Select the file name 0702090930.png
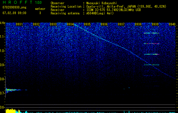 14,7
